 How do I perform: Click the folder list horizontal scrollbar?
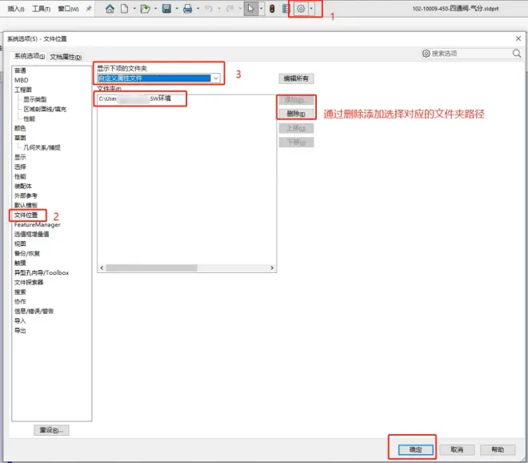[x=184, y=268]
